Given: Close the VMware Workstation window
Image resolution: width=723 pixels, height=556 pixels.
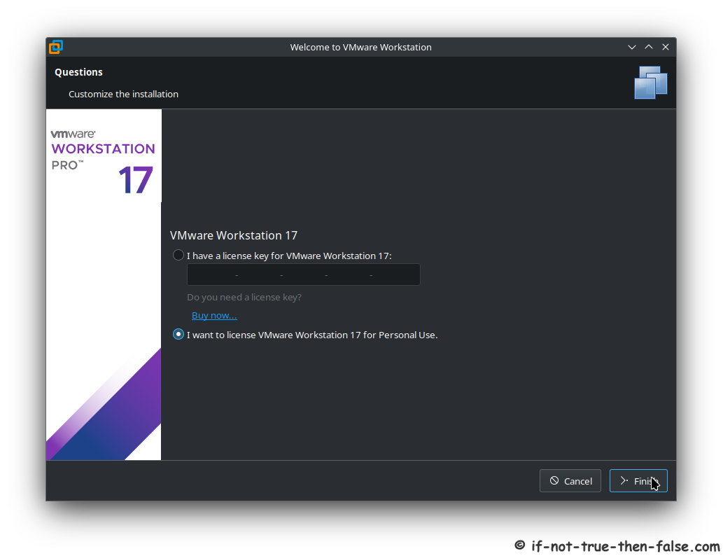Looking at the screenshot, I should pyautogui.click(x=666, y=47).
